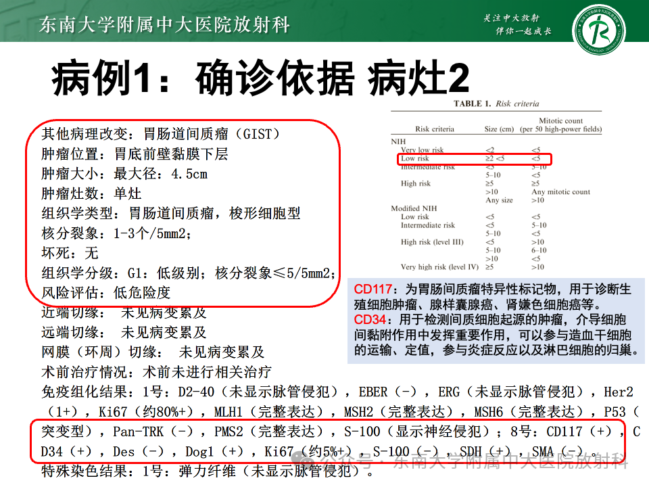Click the Mitotic count column header
Screen dimensions: 649x487
click(561, 124)
